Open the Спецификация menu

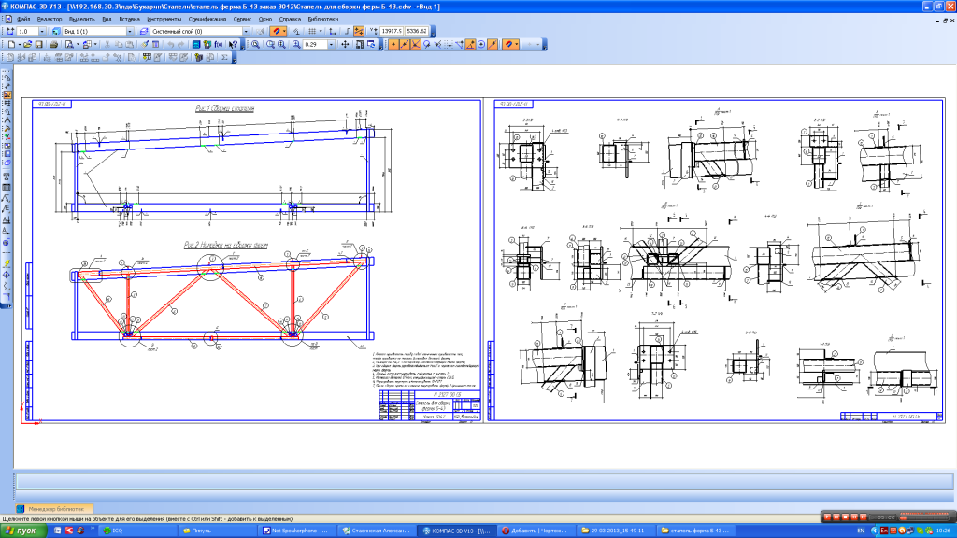point(207,19)
